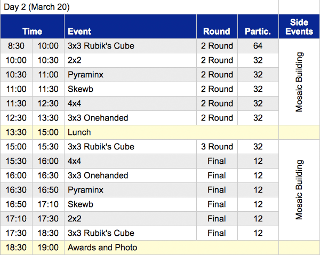Click the Partic. column header
320x255 pixels.
pyautogui.click(x=258, y=31)
